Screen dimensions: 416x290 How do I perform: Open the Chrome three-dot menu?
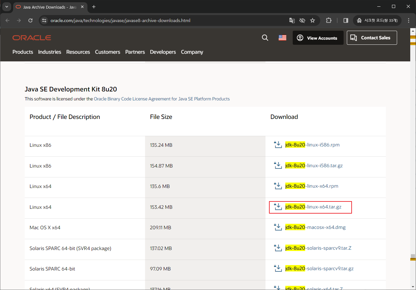coord(408,20)
